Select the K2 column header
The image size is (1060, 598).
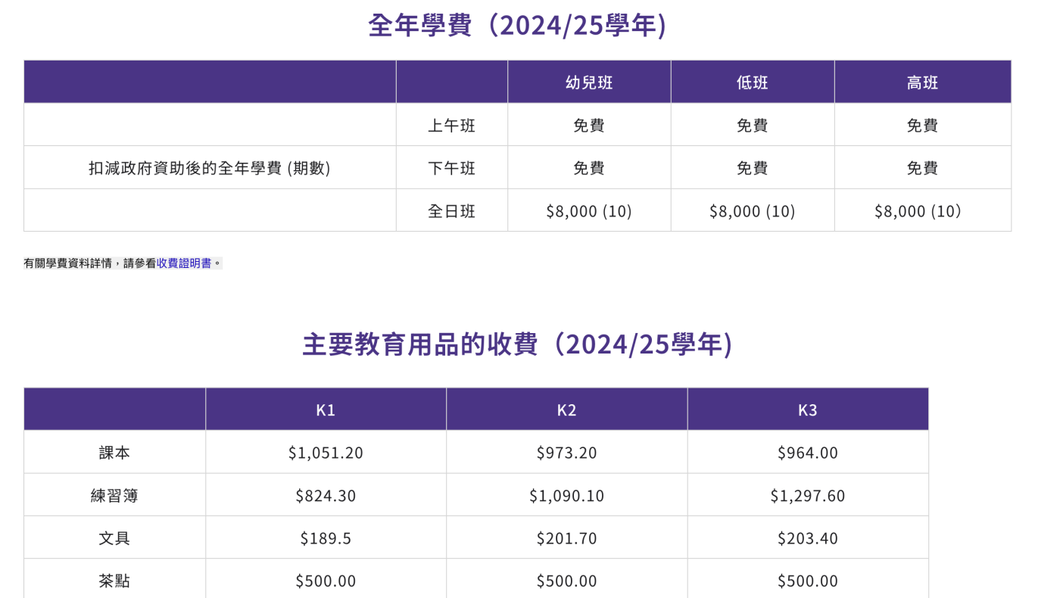click(566, 410)
